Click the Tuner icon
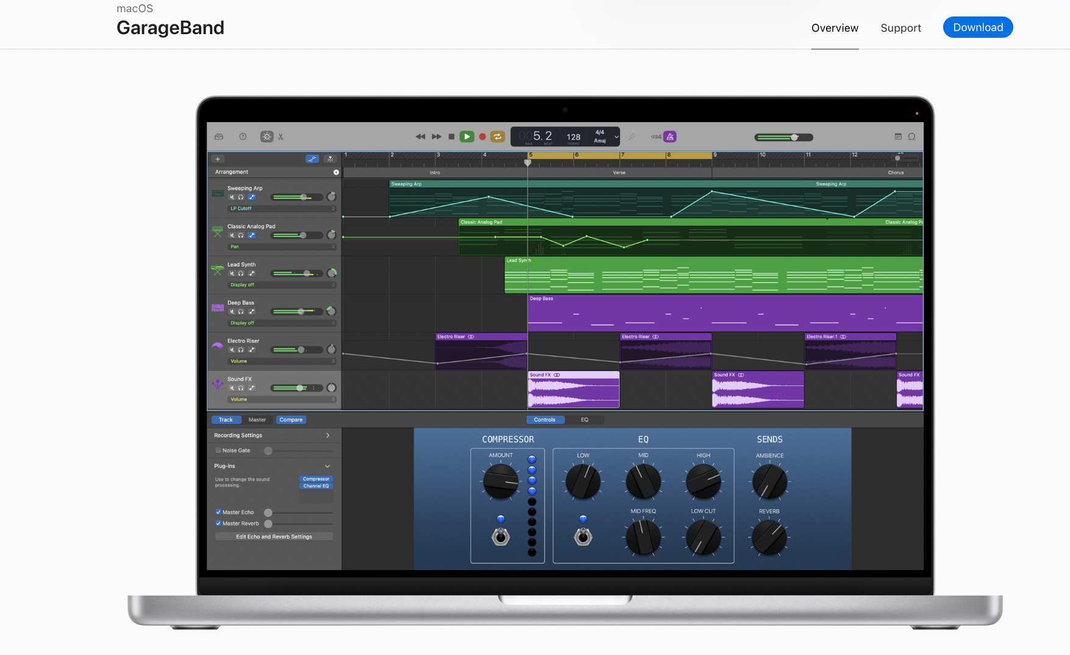This screenshot has height=655, width=1070. point(633,137)
